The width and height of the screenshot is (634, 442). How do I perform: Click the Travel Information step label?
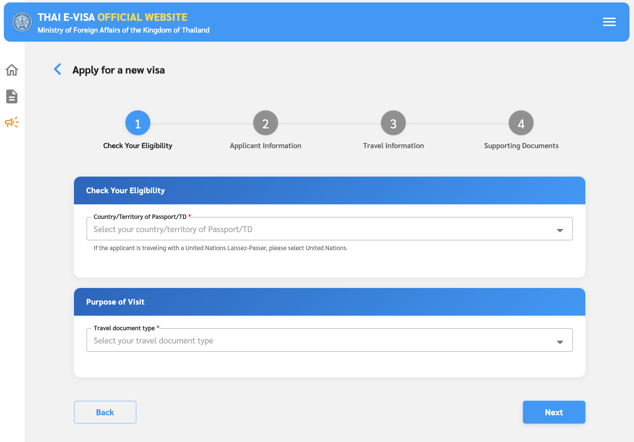[x=393, y=146]
